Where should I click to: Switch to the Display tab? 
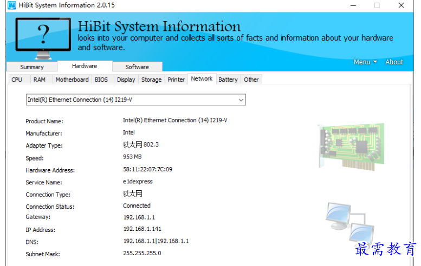click(x=126, y=79)
